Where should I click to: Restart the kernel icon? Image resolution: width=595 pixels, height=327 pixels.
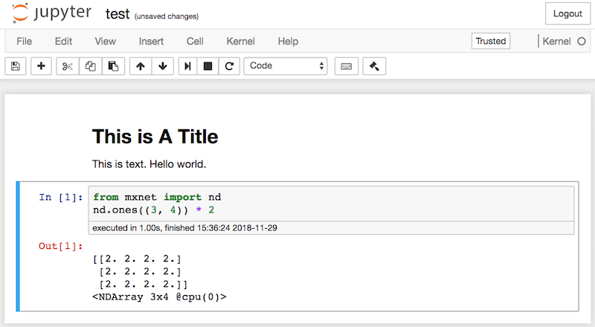(x=229, y=66)
